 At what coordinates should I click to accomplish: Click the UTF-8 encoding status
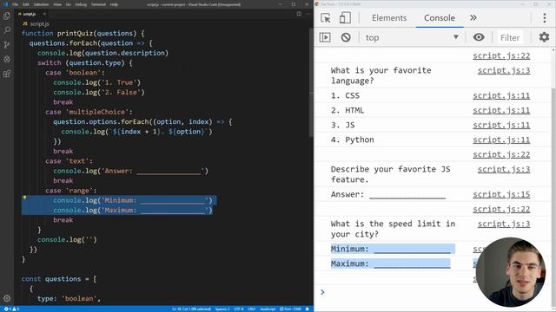239,309
